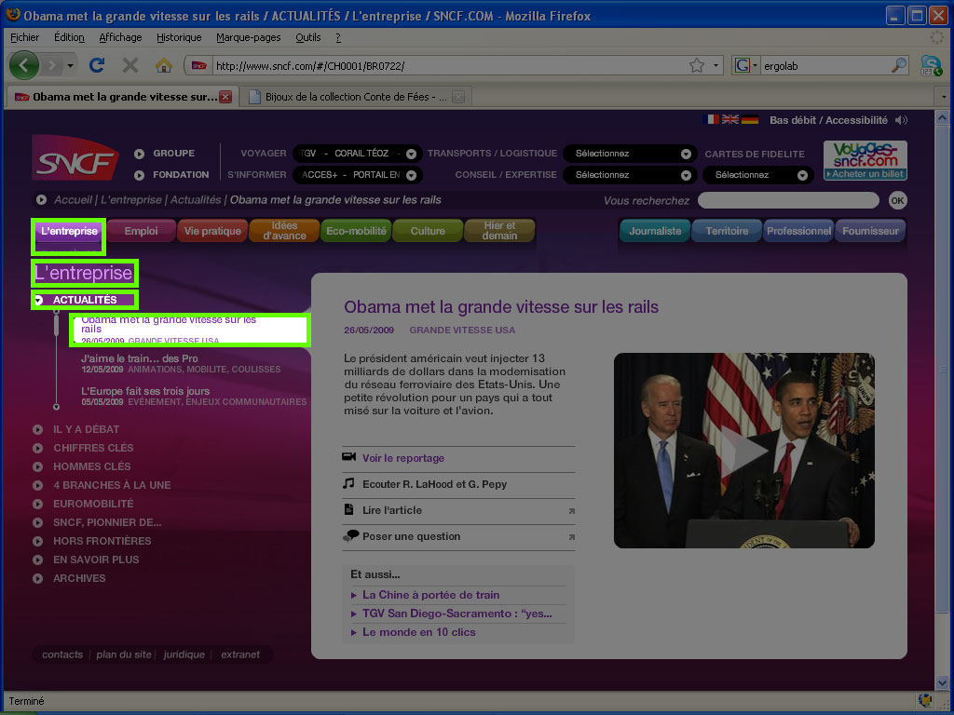The image size is (954, 715).
Task: Click the page scrollbar down arrow
Action: click(x=942, y=682)
